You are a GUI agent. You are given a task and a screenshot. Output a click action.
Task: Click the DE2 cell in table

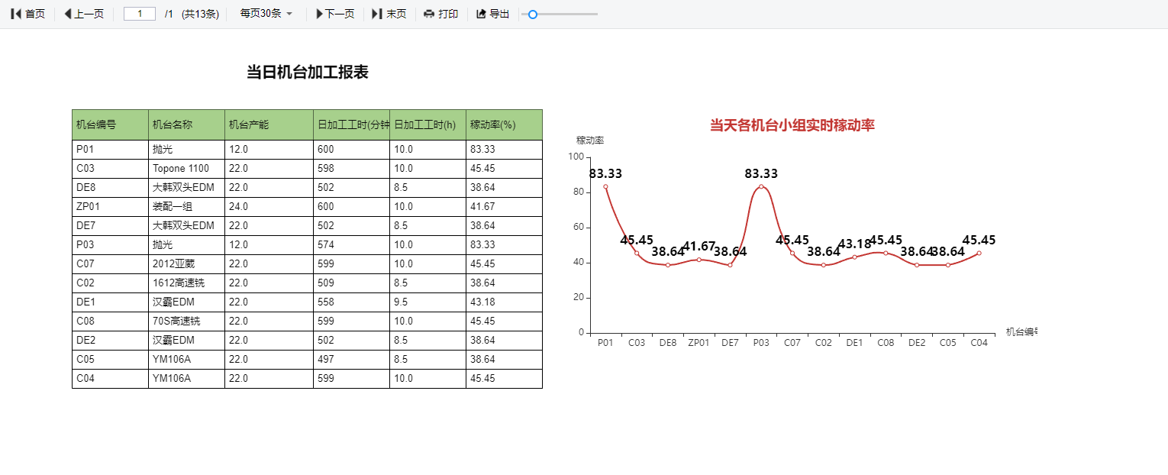coord(111,341)
